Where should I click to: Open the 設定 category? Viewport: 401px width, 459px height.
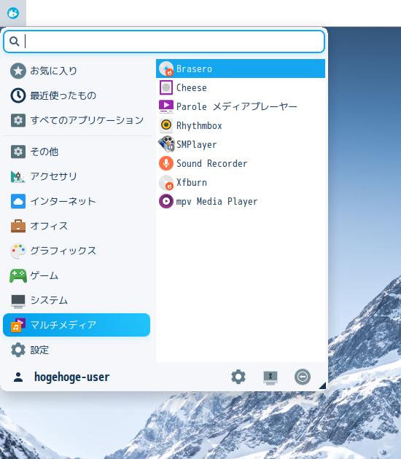[x=77, y=350]
